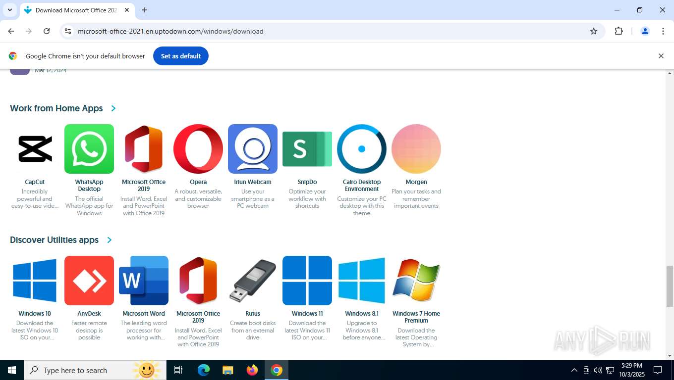
Task: Click the page vertical scrollbar thumb
Action: (x=670, y=286)
